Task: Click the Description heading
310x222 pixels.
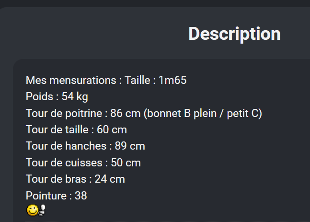Action: pyautogui.click(x=234, y=34)
